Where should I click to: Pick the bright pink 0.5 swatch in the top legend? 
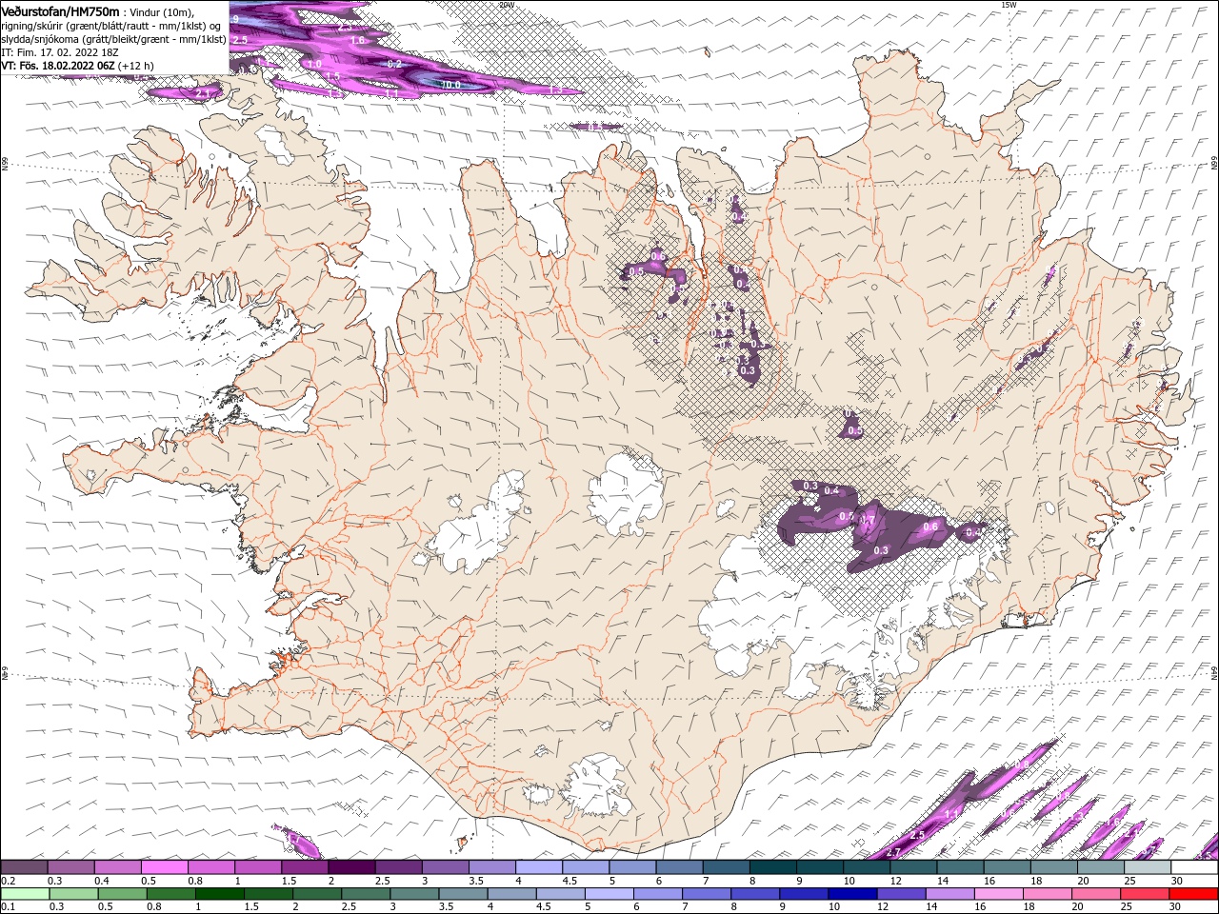point(164,867)
